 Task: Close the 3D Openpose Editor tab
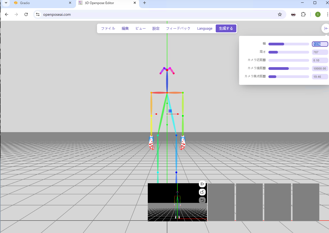click(x=135, y=3)
